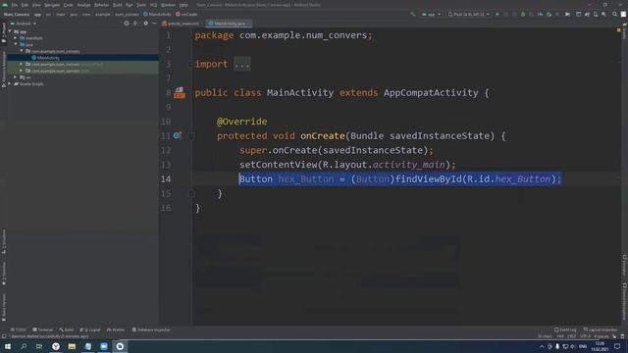Open the Refactor menu
The image size is (628, 353).
point(101,5)
